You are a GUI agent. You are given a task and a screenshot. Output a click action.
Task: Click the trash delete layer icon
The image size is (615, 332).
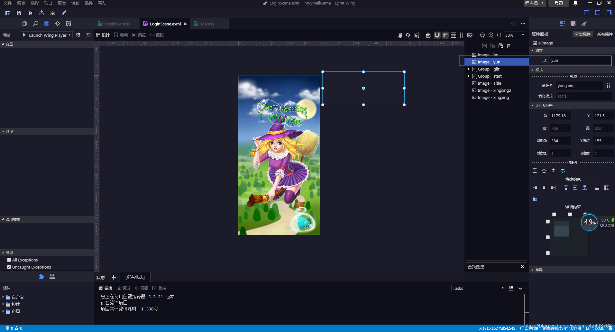coord(509,46)
